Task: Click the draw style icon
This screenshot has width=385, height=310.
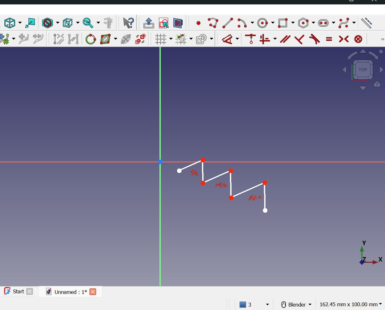Action: click(x=47, y=23)
